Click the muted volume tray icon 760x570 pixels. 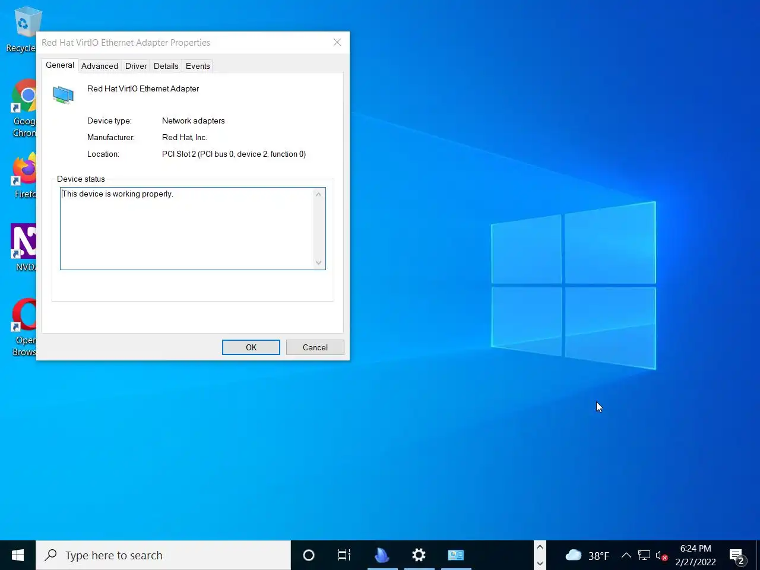click(x=661, y=556)
